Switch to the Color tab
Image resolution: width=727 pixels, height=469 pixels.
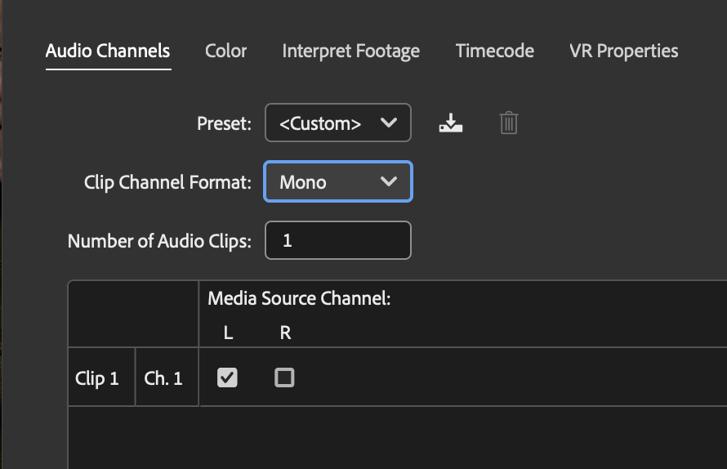(225, 51)
